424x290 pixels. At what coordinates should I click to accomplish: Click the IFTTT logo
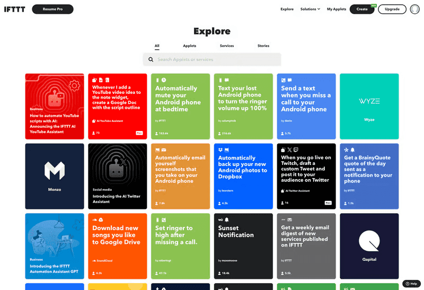[14, 9]
